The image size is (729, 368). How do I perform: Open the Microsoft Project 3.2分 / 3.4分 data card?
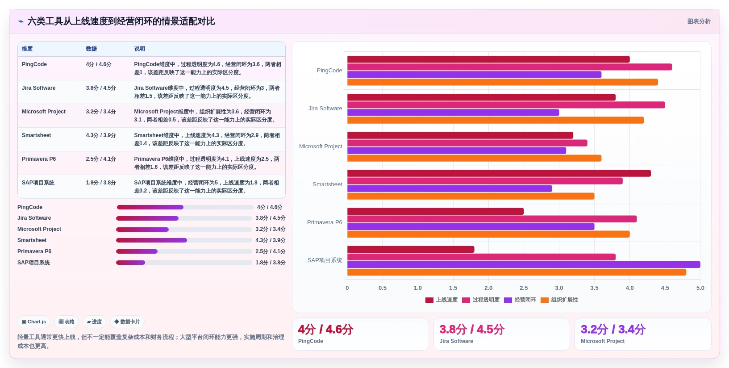(643, 334)
